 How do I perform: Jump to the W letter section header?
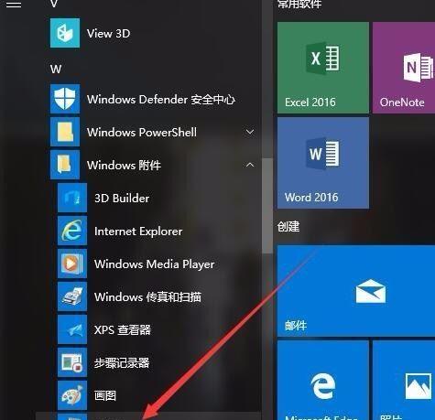coord(56,69)
